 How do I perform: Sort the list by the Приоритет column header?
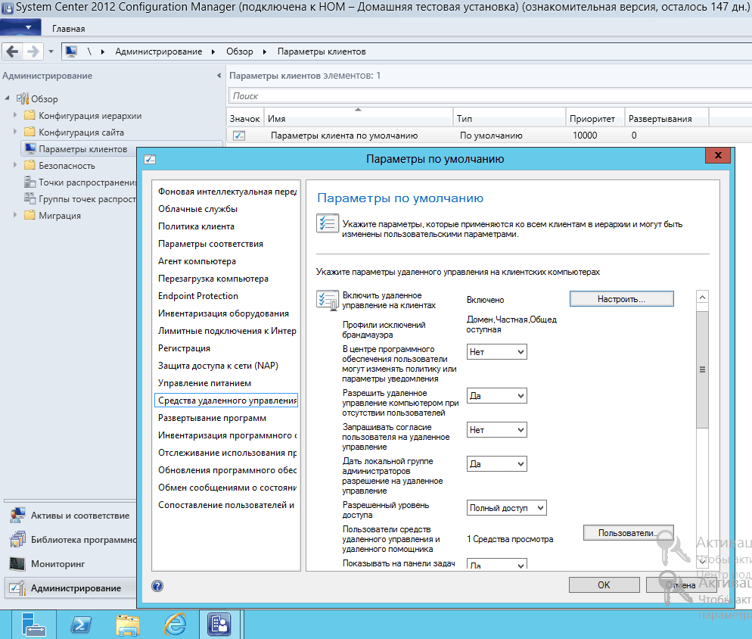(595, 119)
